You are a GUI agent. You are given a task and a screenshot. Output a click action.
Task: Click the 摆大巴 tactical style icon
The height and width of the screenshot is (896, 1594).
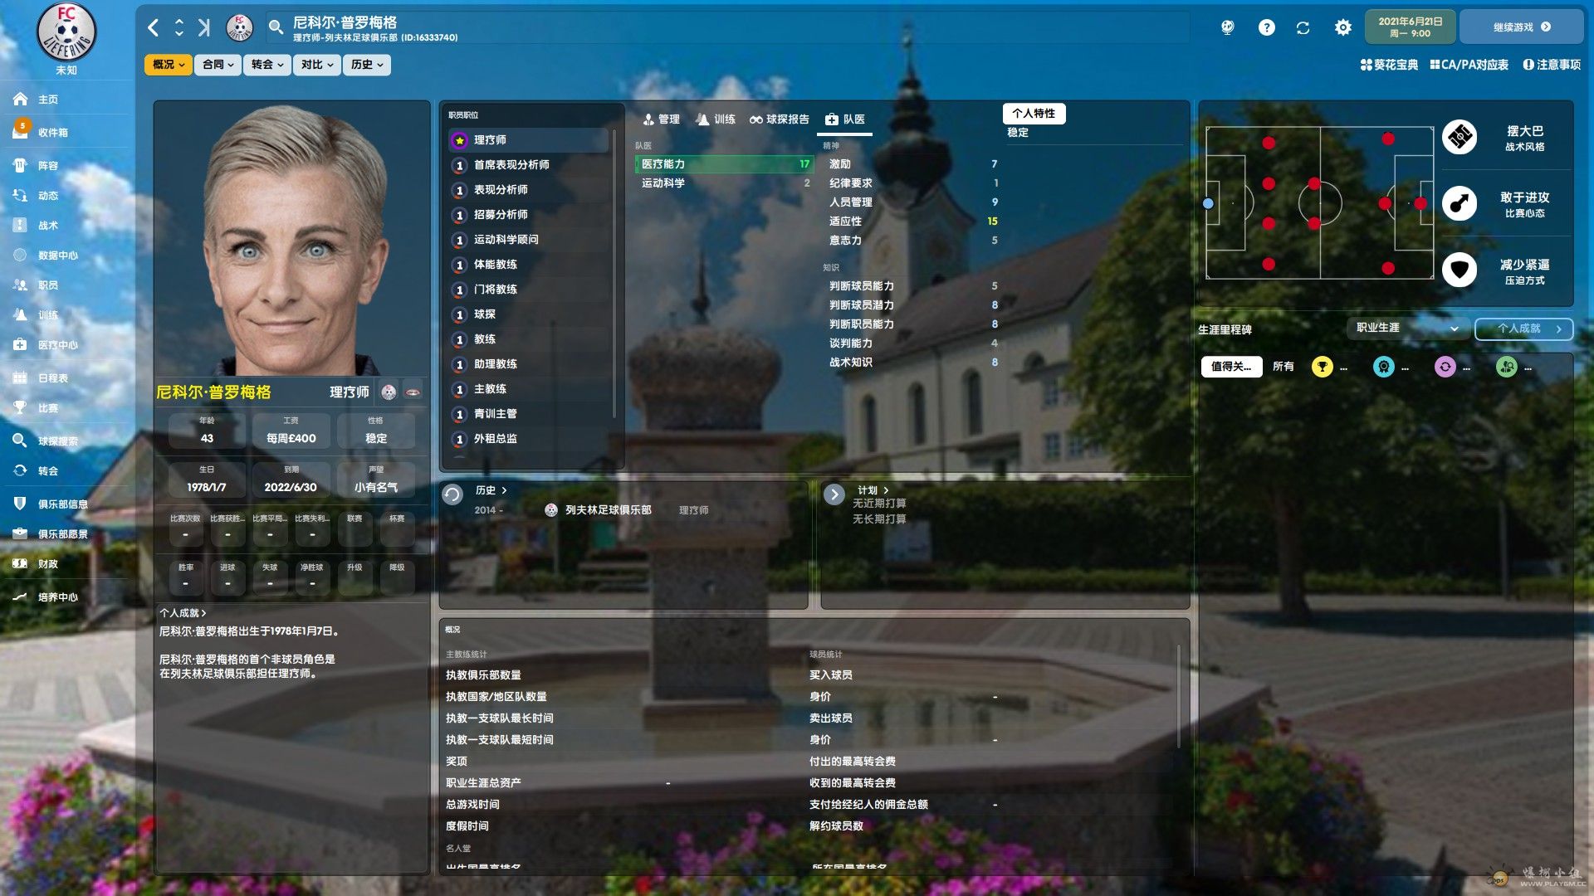1460,137
